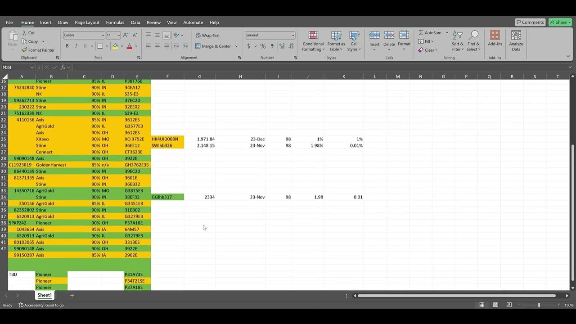Open the text orientation tool
The image size is (576, 324).
pos(176,35)
